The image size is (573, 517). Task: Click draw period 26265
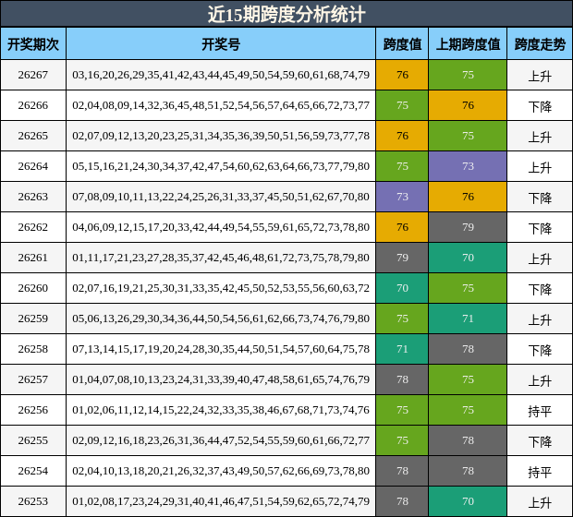pyautogui.click(x=33, y=136)
